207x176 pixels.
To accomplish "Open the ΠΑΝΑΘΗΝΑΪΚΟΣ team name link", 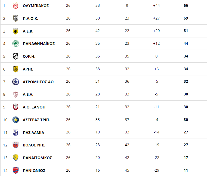I will tap(39, 44).
